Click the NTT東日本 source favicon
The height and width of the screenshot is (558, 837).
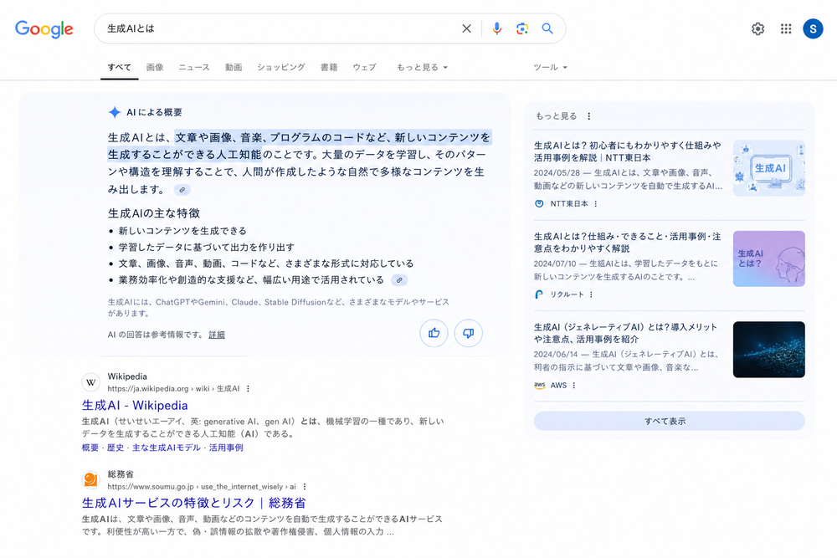point(539,204)
